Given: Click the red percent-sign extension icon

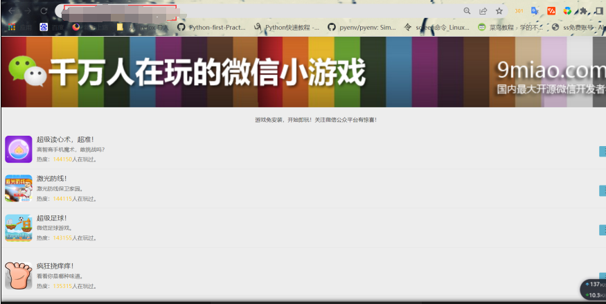Looking at the screenshot, I should [551, 11].
